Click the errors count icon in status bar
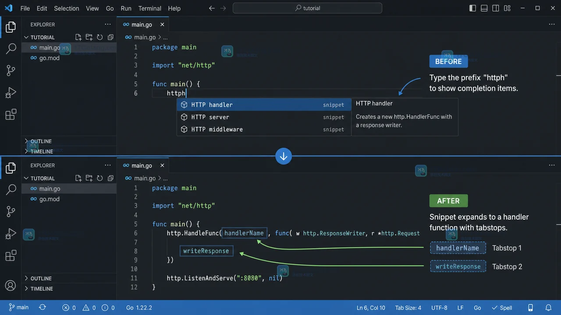The width and height of the screenshot is (561, 315). pos(69,308)
